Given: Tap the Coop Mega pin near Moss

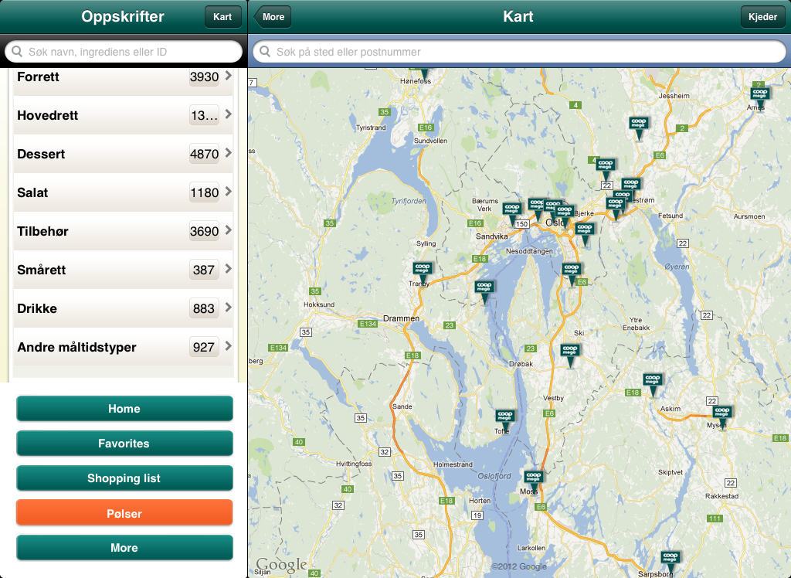Looking at the screenshot, I should pos(533,478).
